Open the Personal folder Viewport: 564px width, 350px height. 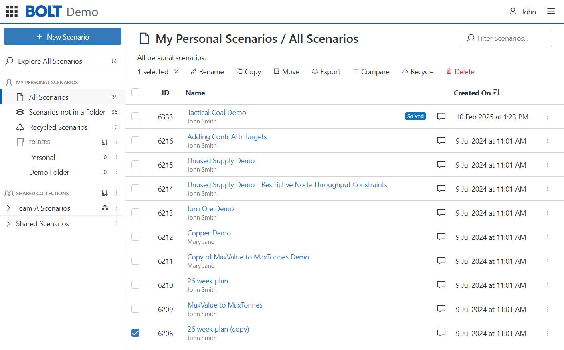tap(42, 157)
